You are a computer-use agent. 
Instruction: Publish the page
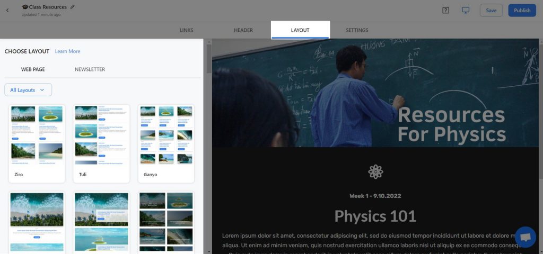point(522,11)
